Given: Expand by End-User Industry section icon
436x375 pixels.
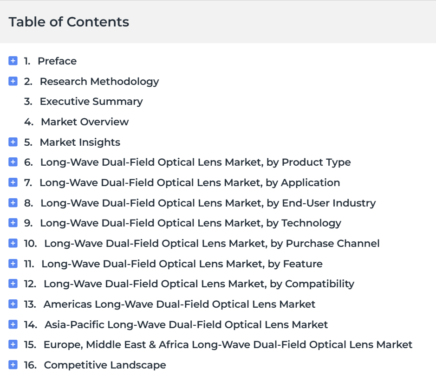Looking at the screenshot, I should [13, 203].
